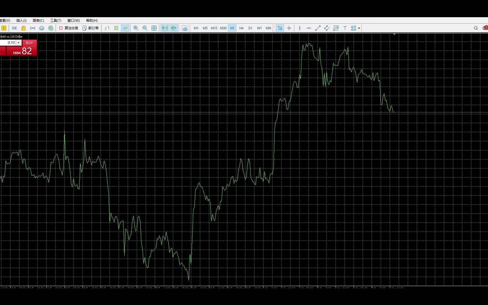Select the M15 timeframe
488x305 pixels.
click(214, 28)
